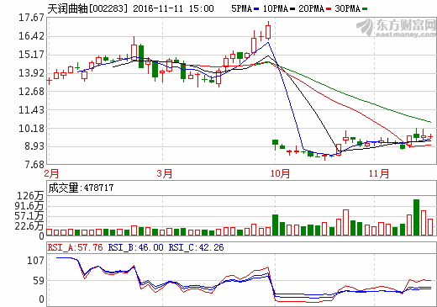Click the 7.68 price axis label
The height and width of the screenshot is (307, 437).
click(x=34, y=165)
